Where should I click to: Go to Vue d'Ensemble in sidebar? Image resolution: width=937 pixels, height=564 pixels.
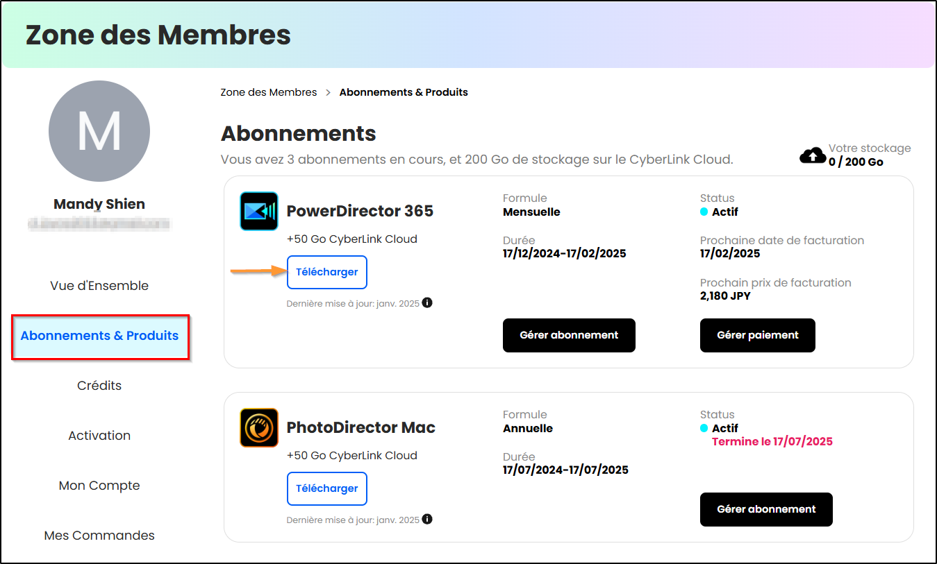click(99, 286)
